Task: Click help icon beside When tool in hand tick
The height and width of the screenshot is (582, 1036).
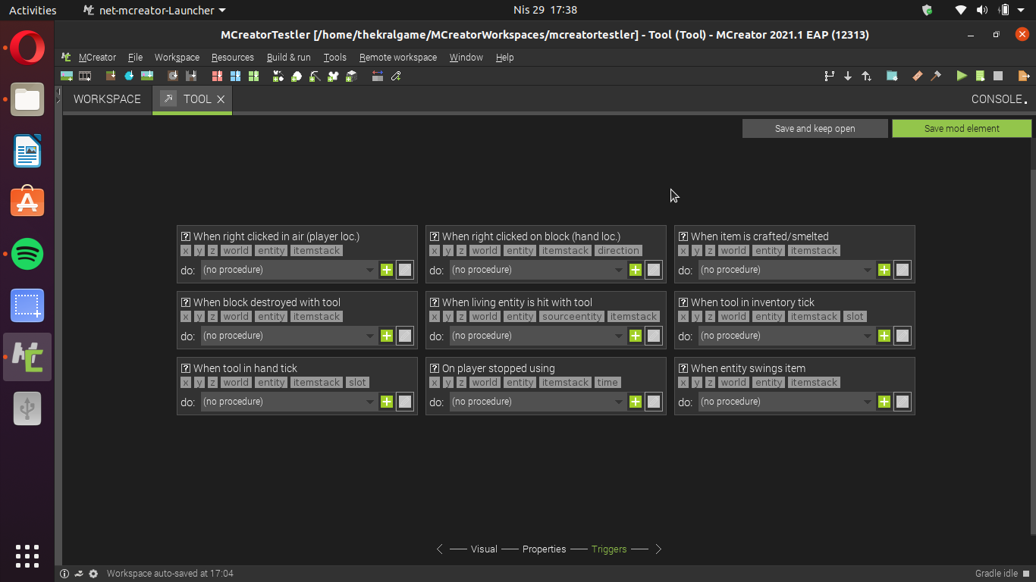Action: (x=186, y=368)
